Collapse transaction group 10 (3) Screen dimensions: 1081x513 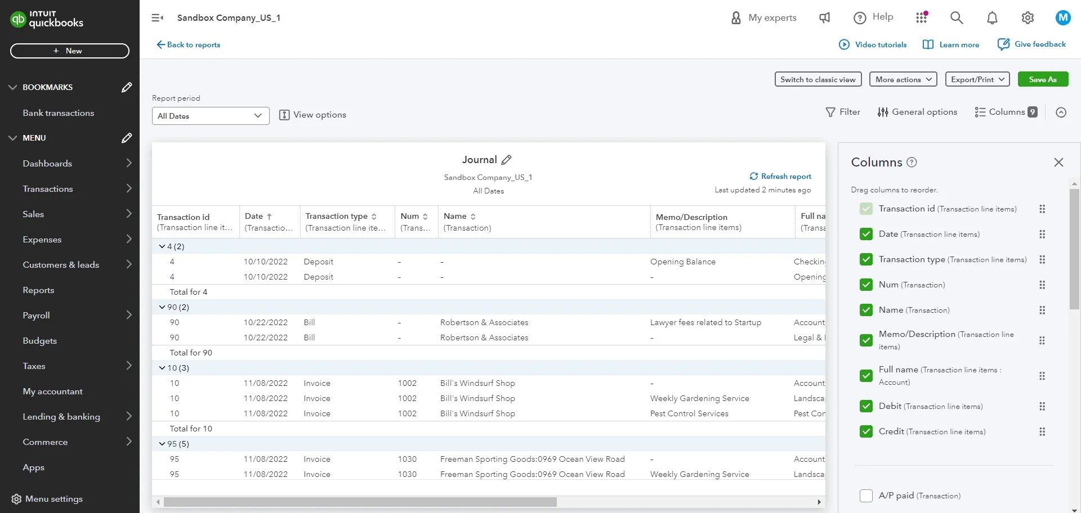(162, 368)
